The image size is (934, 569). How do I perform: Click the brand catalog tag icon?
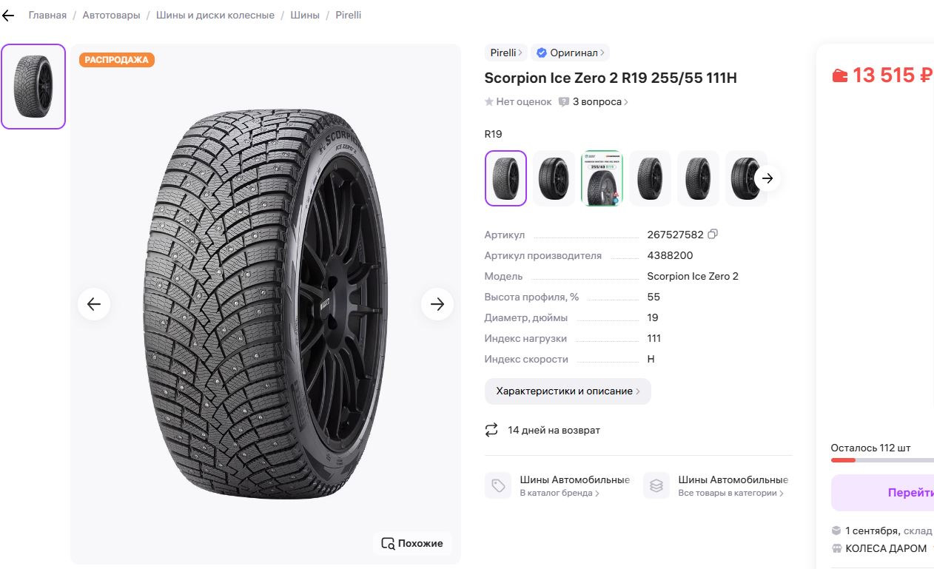(498, 485)
